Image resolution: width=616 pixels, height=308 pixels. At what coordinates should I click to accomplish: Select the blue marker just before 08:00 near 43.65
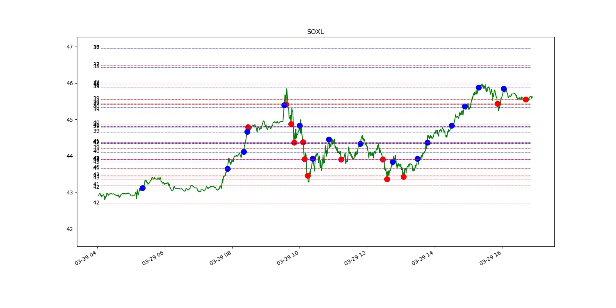pyautogui.click(x=228, y=169)
